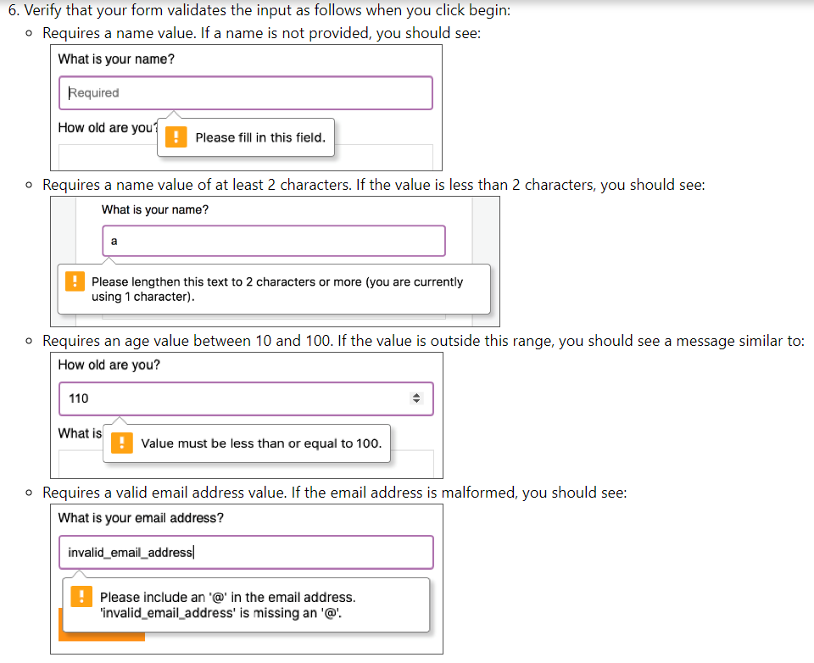Click the email field with invalid_email_address
Viewport: 814px width, 663px height.
pos(246,553)
